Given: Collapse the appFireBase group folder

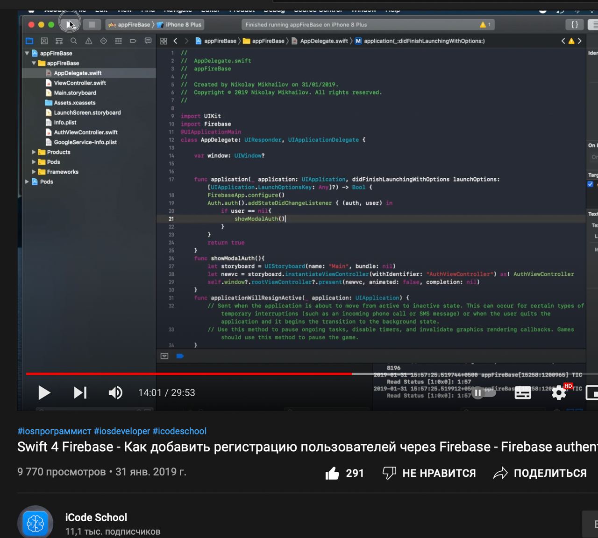Looking at the screenshot, I should 34,63.
